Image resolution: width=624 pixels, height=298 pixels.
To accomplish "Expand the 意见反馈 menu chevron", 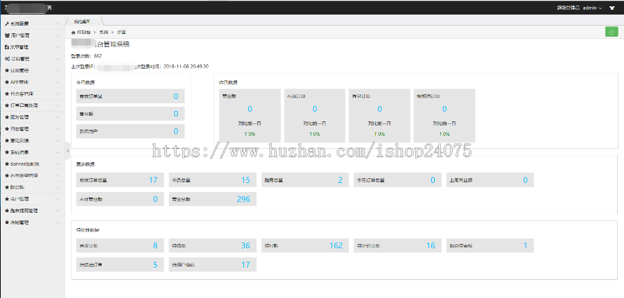I will point(58,141).
